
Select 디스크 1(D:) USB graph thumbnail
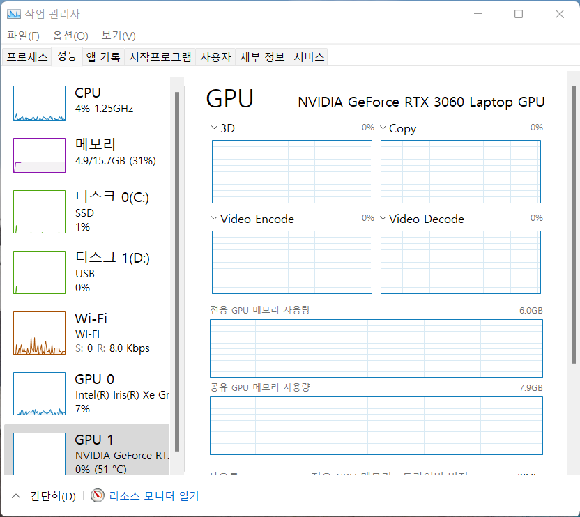pyautogui.click(x=39, y=272)
